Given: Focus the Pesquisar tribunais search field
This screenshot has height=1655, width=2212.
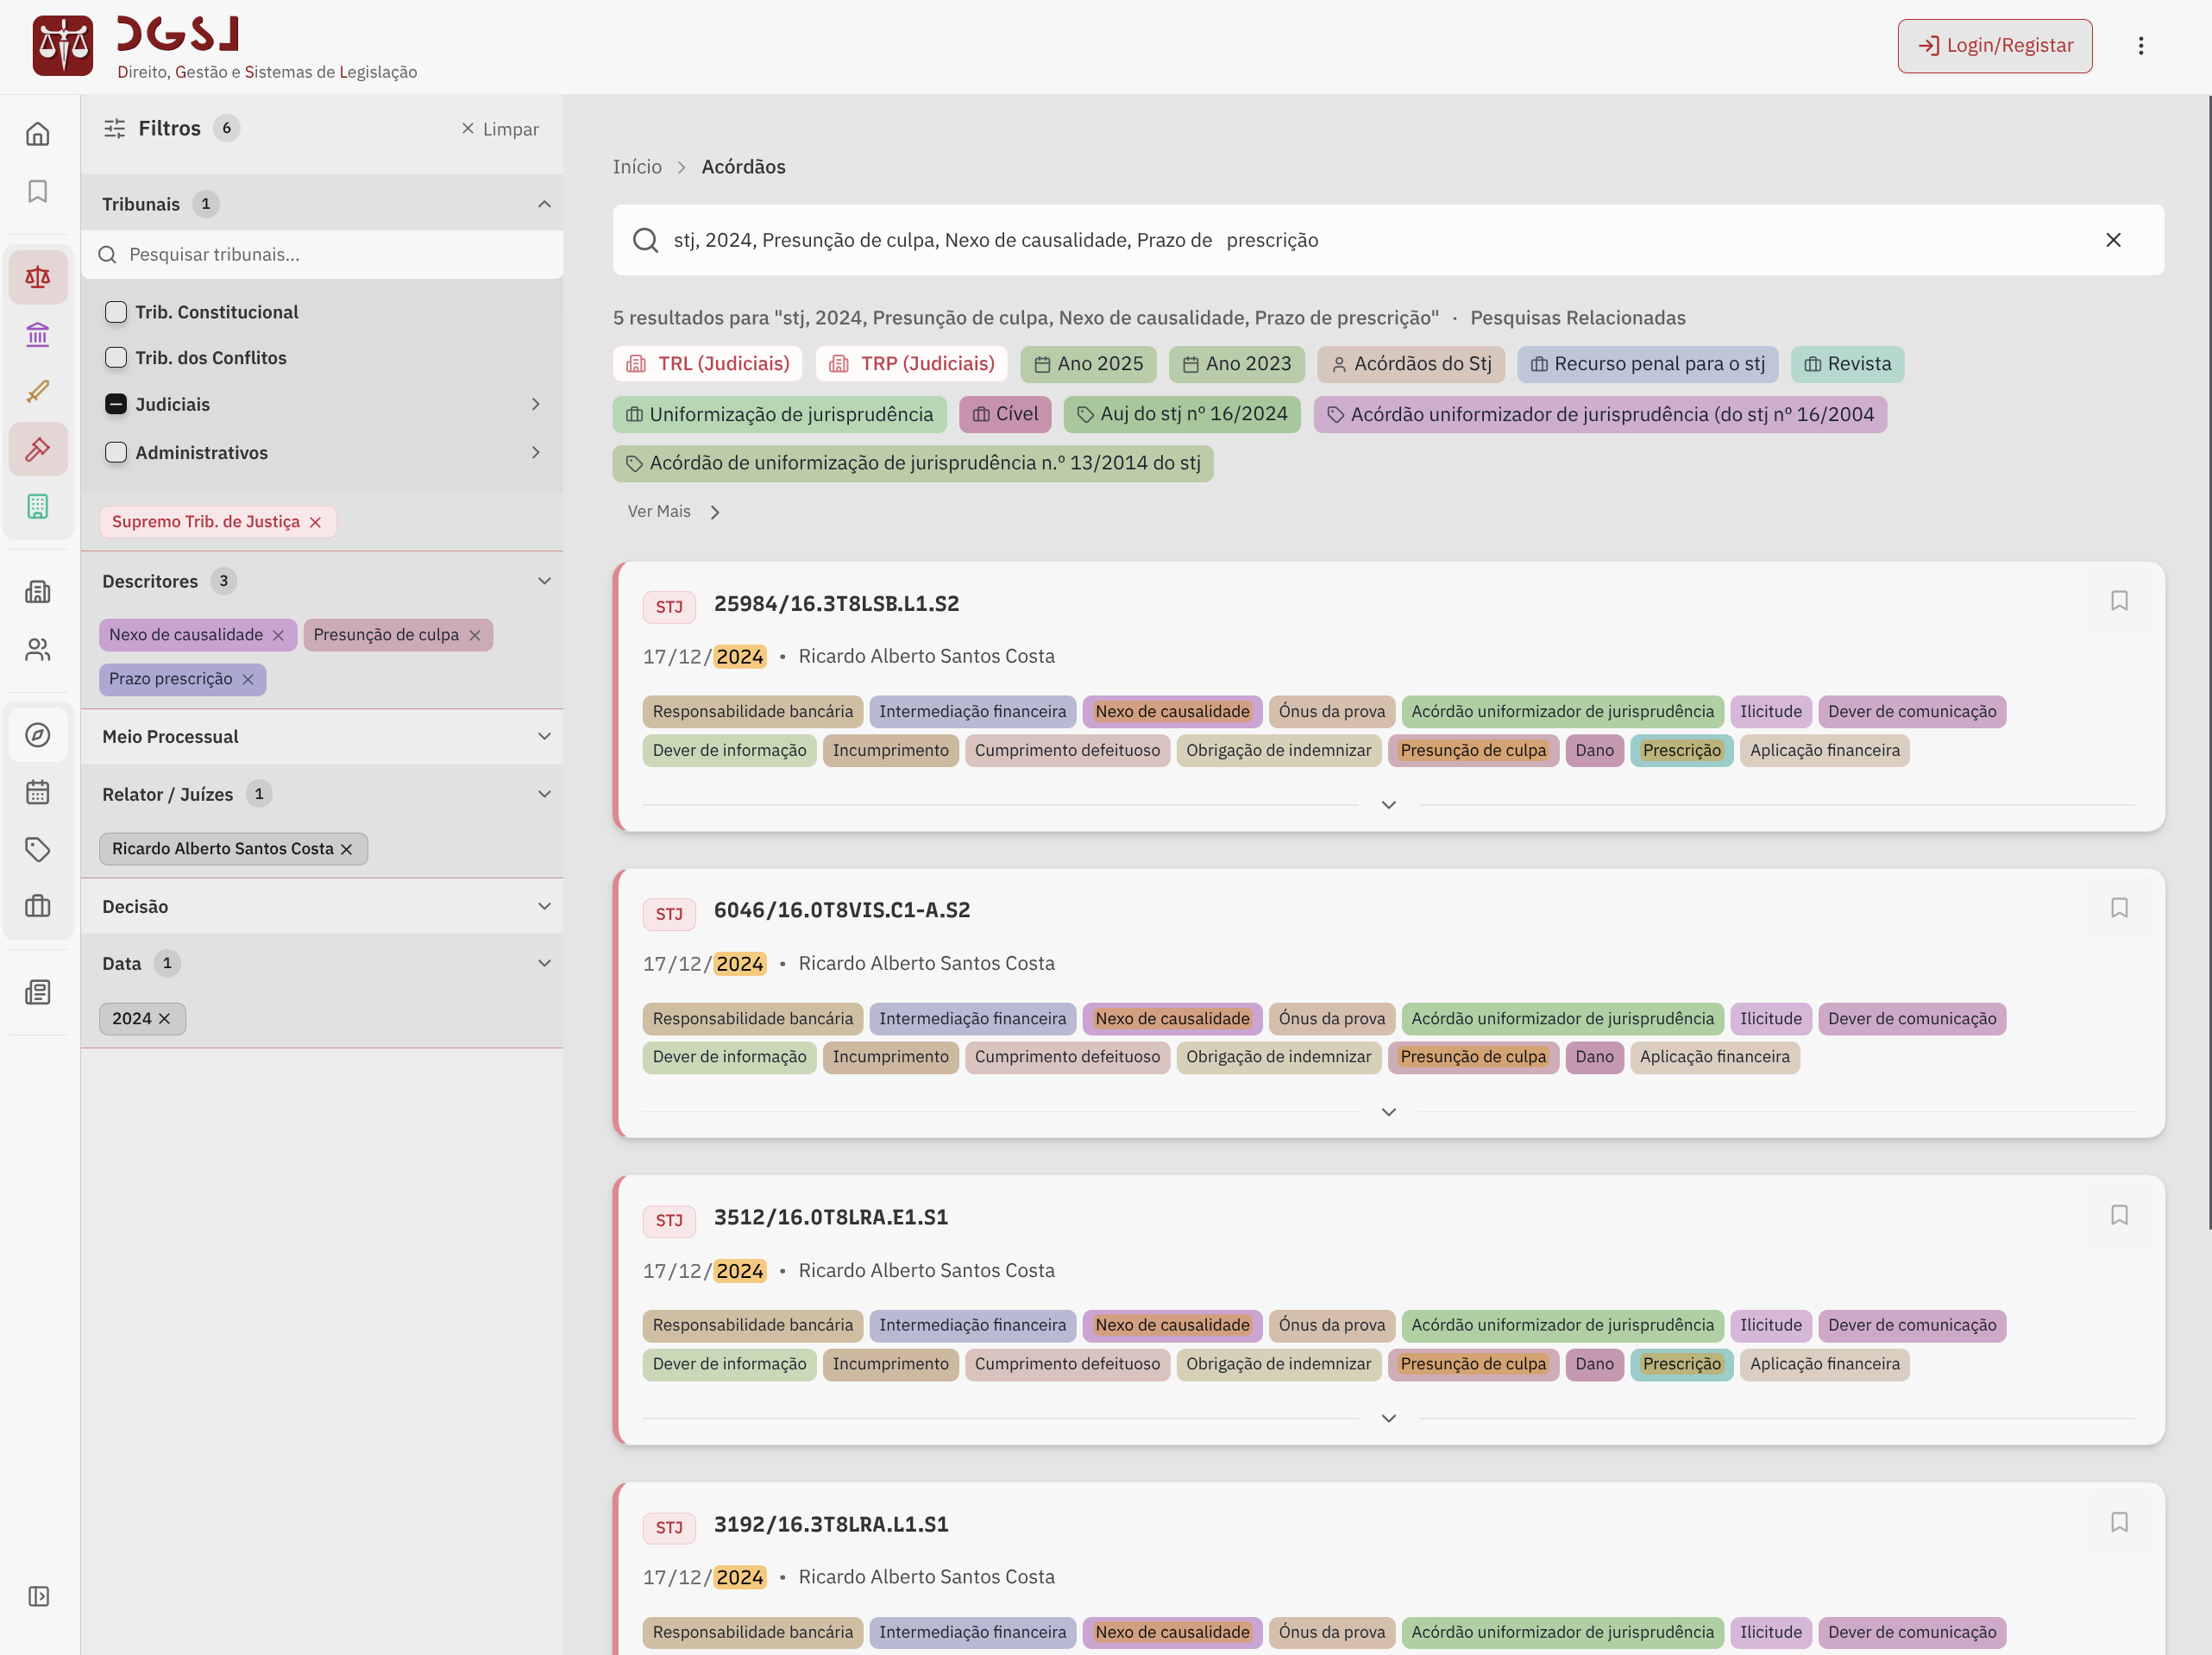Looking at the screenshot, I should pos(322,255).
